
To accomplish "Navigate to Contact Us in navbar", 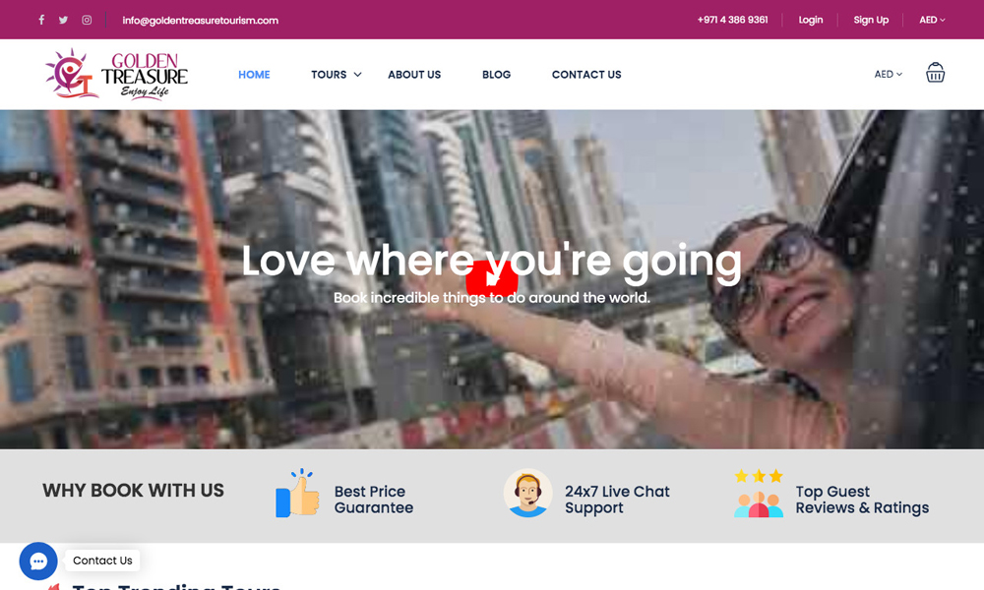I will pyautogui.click(x=586, y=75).
